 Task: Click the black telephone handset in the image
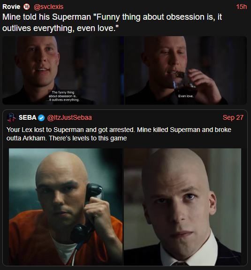pos(88,214)
